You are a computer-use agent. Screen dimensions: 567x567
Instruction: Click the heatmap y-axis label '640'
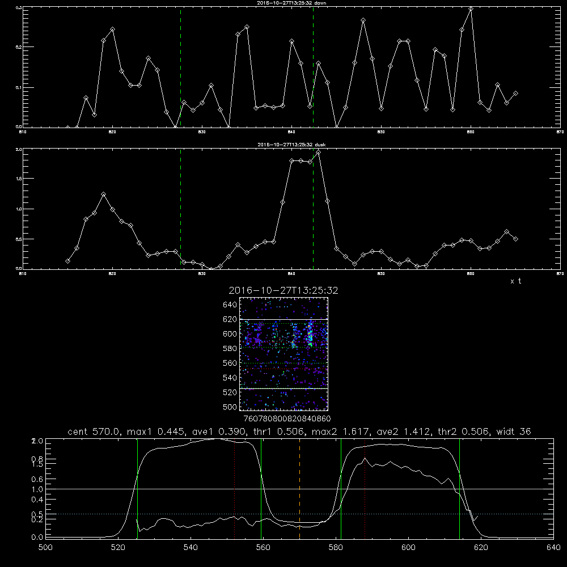point(230,305)
